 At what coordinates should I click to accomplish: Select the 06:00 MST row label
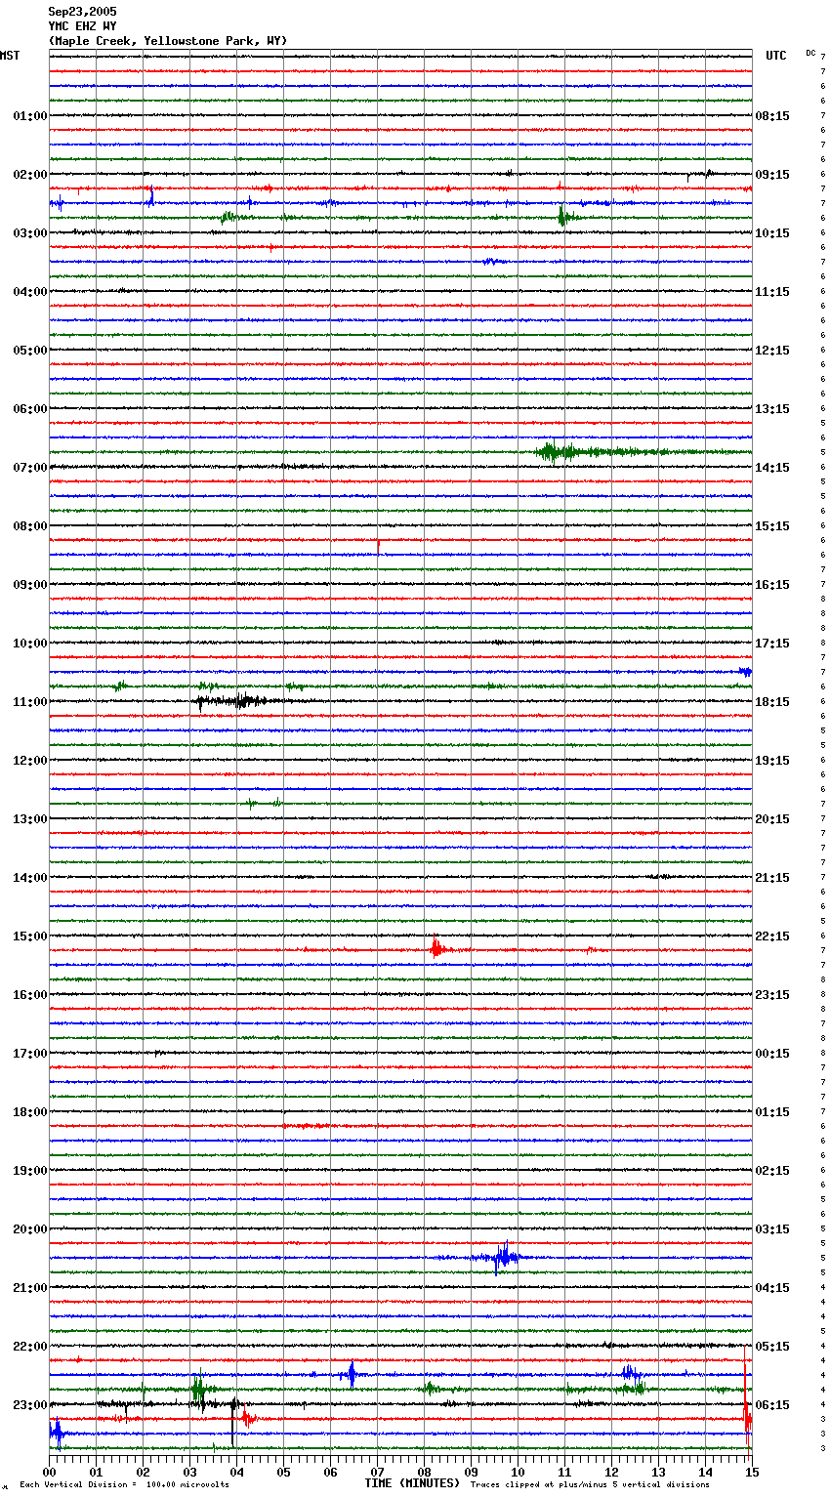pyautogui.click(x=29, y=409)
